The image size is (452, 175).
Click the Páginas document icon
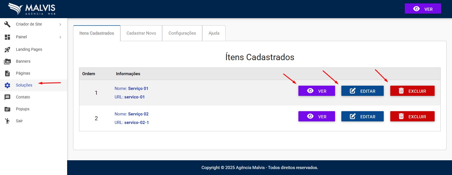(x=7, y=73)
